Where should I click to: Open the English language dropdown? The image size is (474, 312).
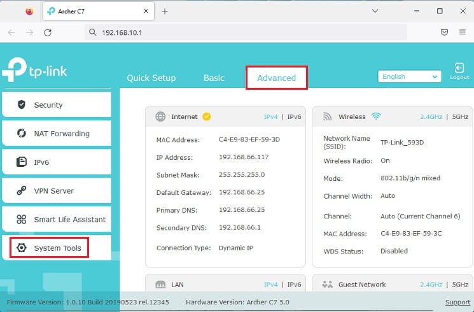click(x=410, y=76)
